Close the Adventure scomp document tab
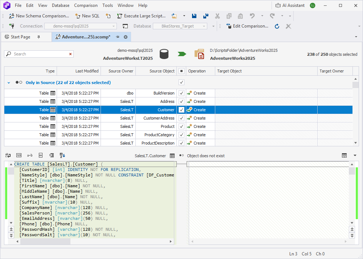The width and height of the screenshot is (363, 259). 126,37
